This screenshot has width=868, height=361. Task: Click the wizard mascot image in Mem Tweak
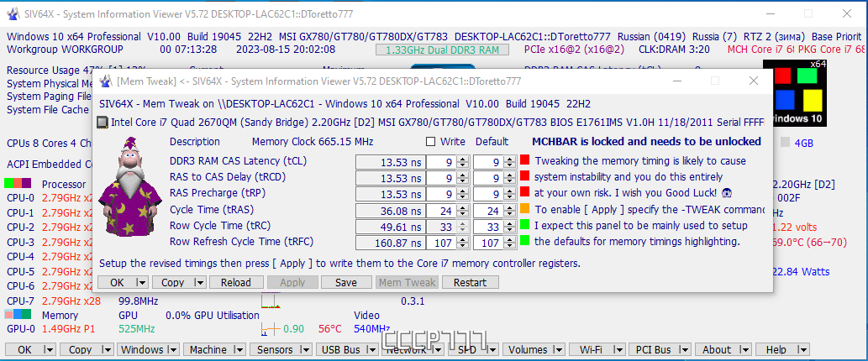pos(130,187)
